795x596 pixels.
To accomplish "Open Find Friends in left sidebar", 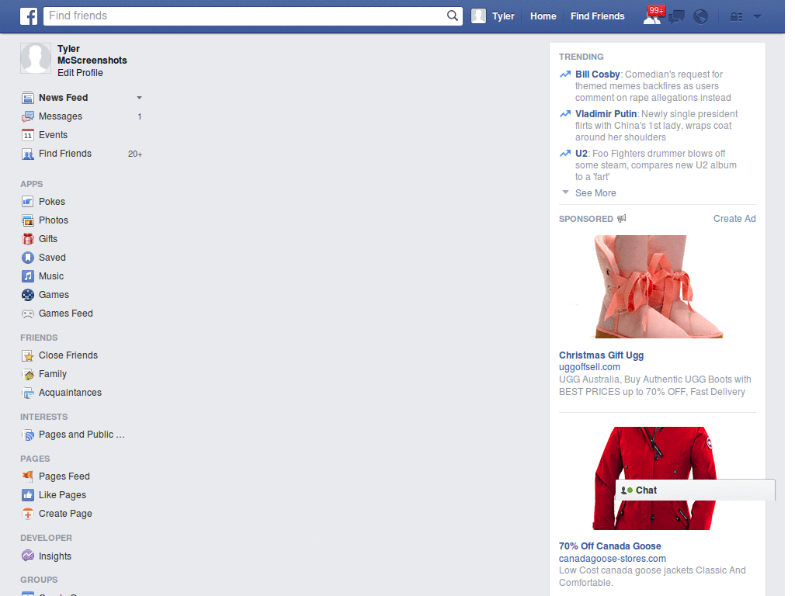I will point(65,154).
